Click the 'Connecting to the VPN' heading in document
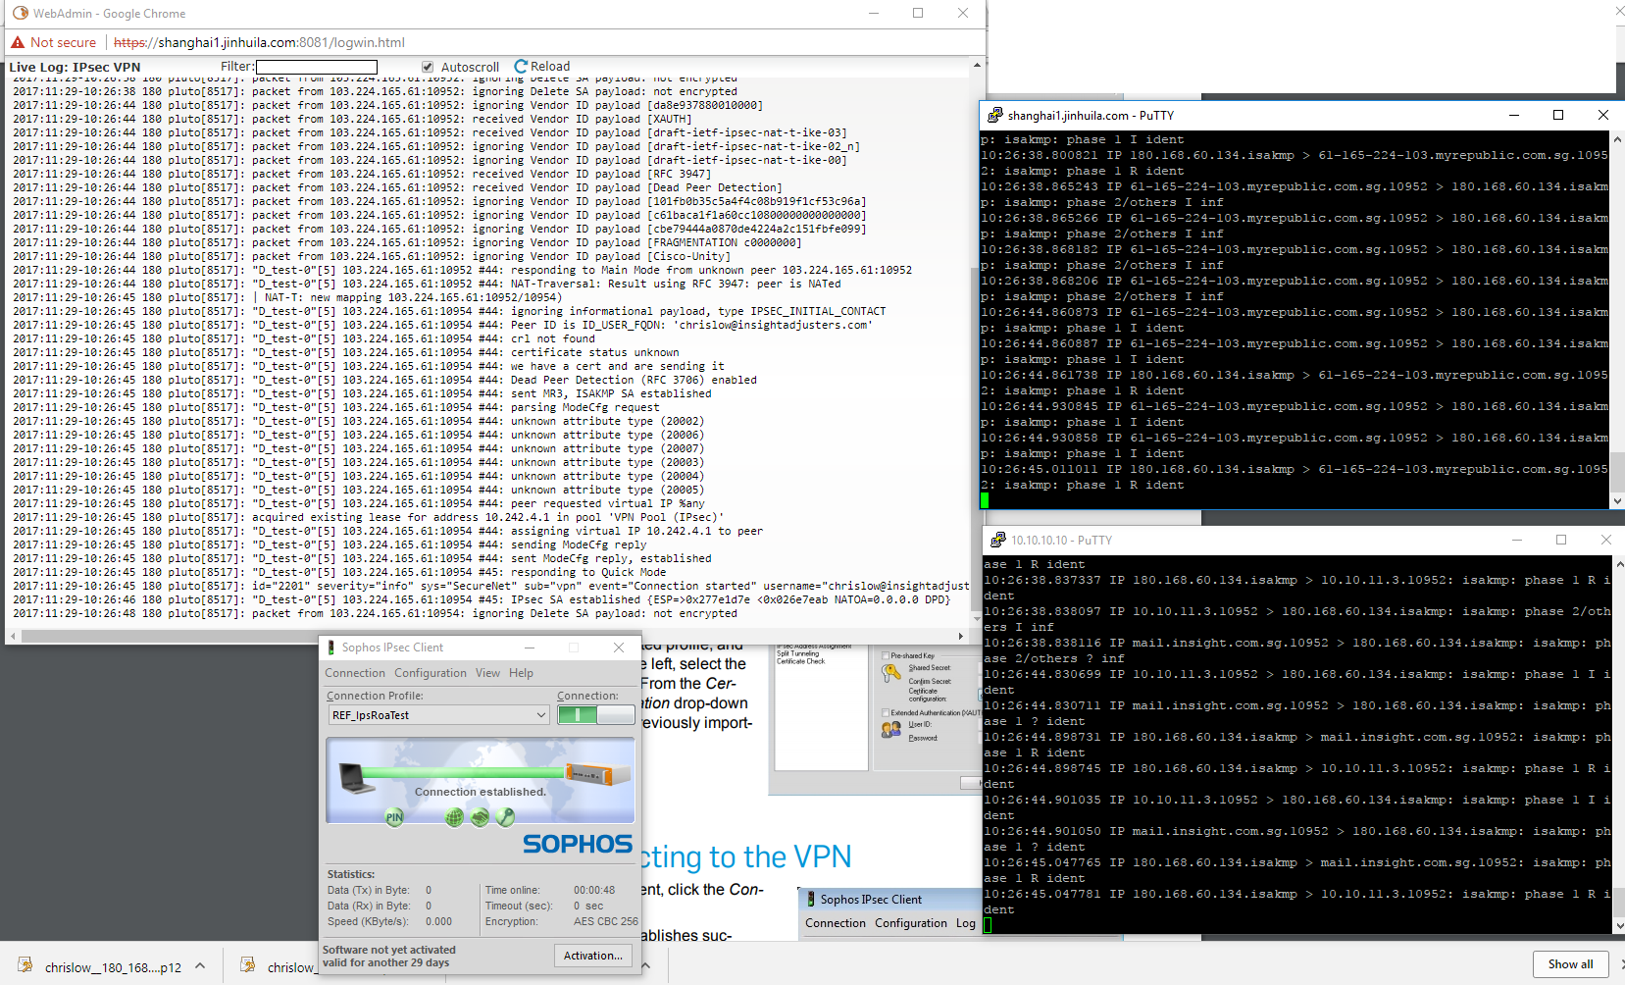 coord(746,856)
